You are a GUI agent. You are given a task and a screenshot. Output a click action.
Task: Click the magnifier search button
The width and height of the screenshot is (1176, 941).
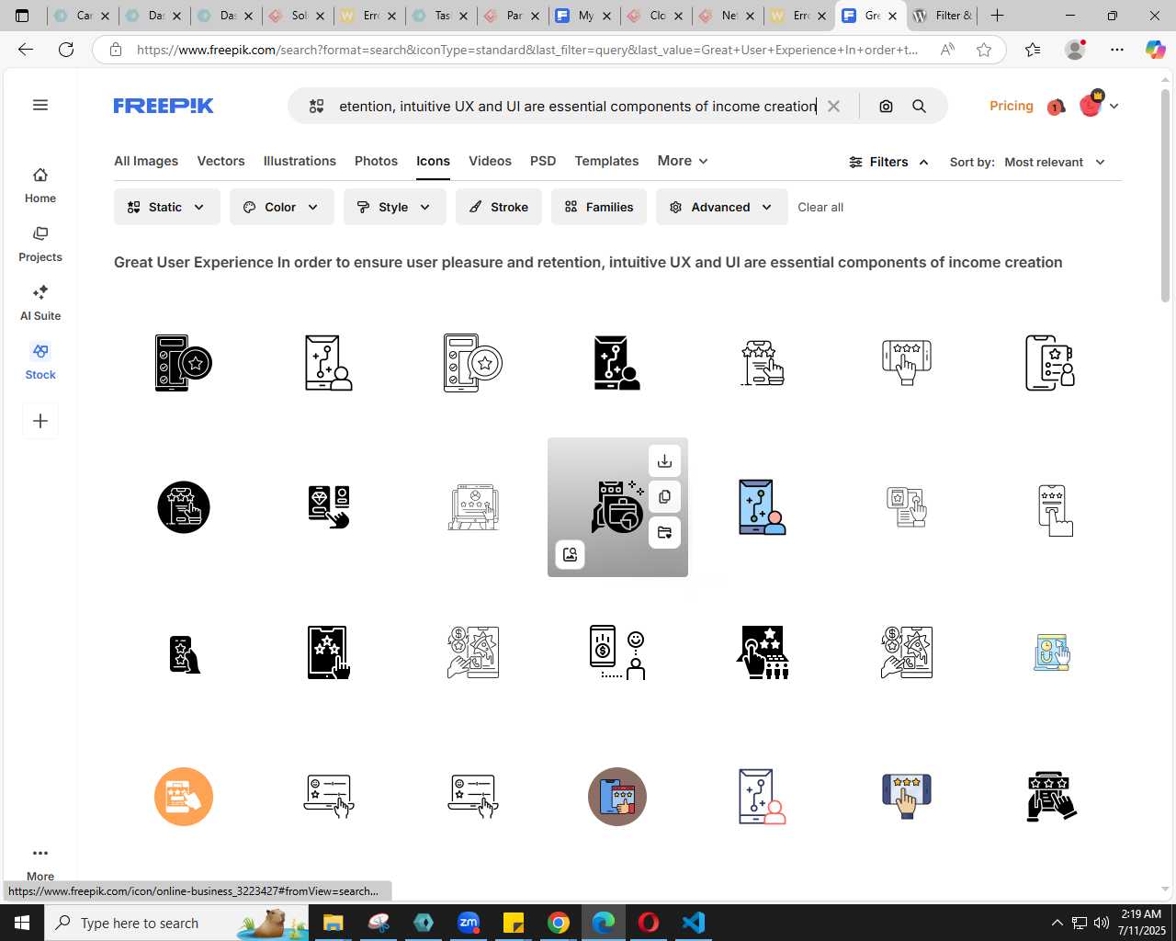click(919, 107)
